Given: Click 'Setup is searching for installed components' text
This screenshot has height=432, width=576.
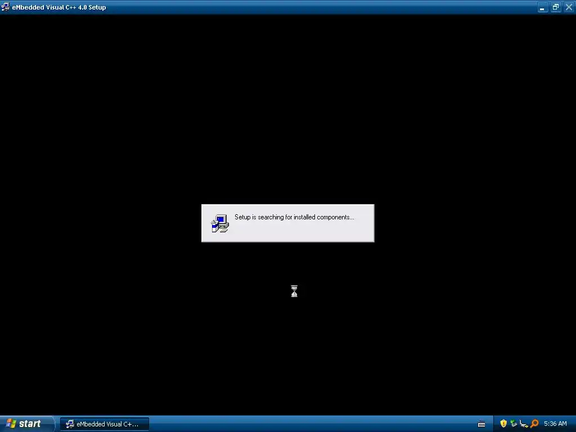Looking at the screenshot, I should [294, 217].
